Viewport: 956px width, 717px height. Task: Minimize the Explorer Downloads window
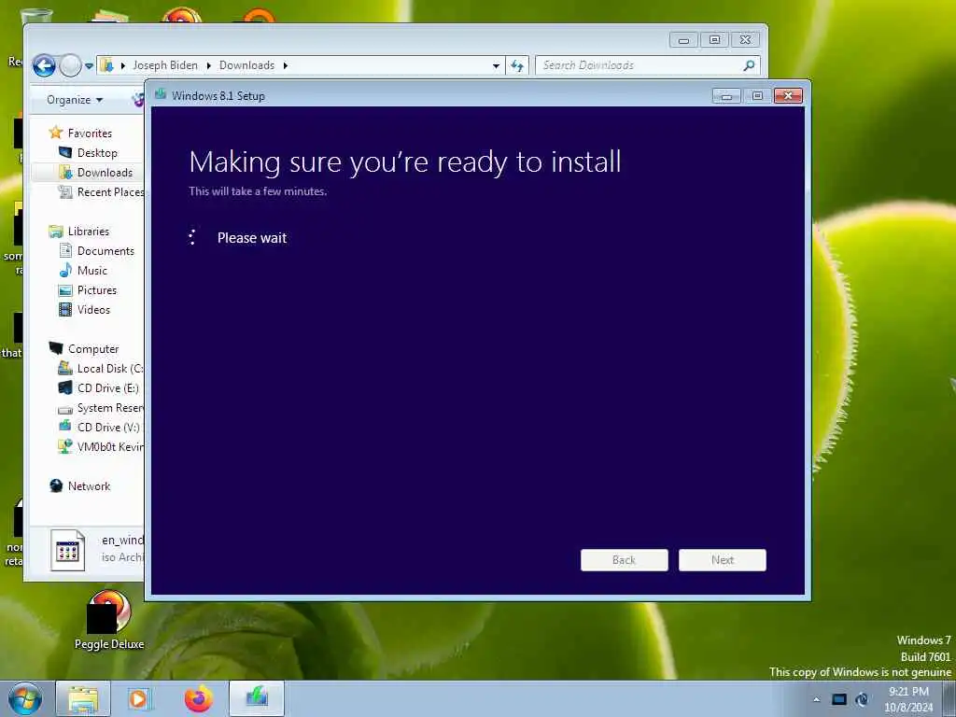pos(683,40)
